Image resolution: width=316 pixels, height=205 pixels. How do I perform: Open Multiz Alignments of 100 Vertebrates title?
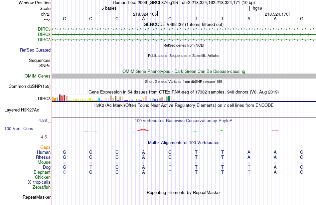(184, 143)
